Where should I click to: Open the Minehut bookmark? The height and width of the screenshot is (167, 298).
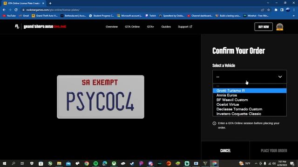pos(256,16)
